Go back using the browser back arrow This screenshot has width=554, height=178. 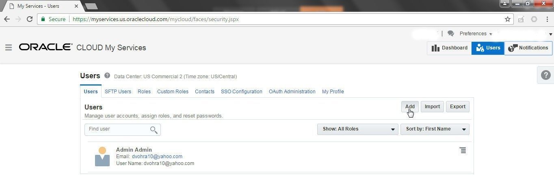[x=7, y=19]
